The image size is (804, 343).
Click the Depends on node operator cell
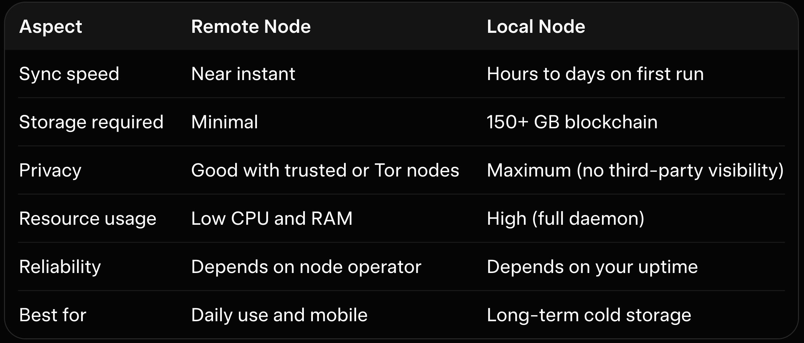[306, 267]
